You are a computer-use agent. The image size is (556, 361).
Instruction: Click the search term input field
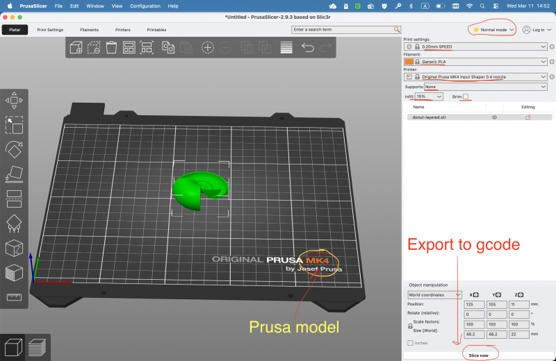tap(343, 30)
